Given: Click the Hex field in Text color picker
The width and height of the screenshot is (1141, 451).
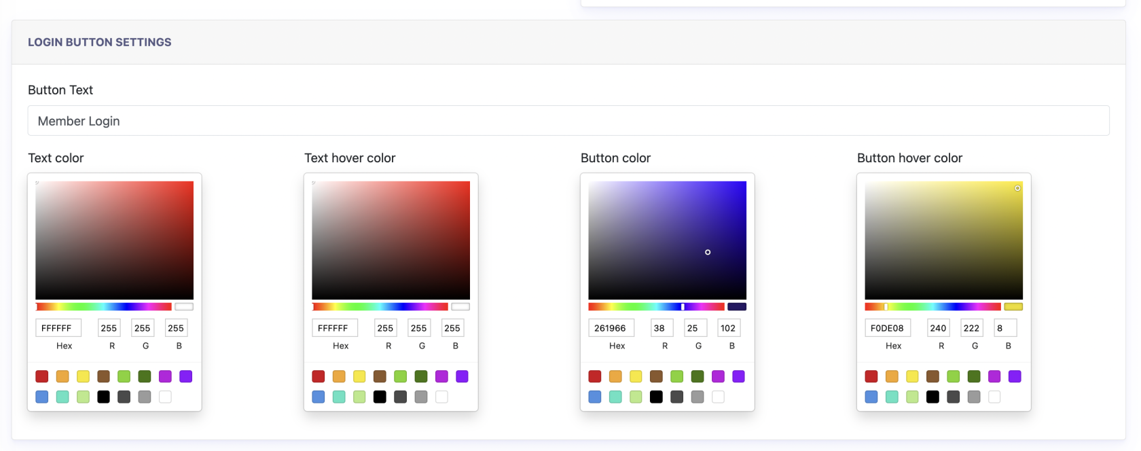Looking at the screenshot, I should (58, 328).
